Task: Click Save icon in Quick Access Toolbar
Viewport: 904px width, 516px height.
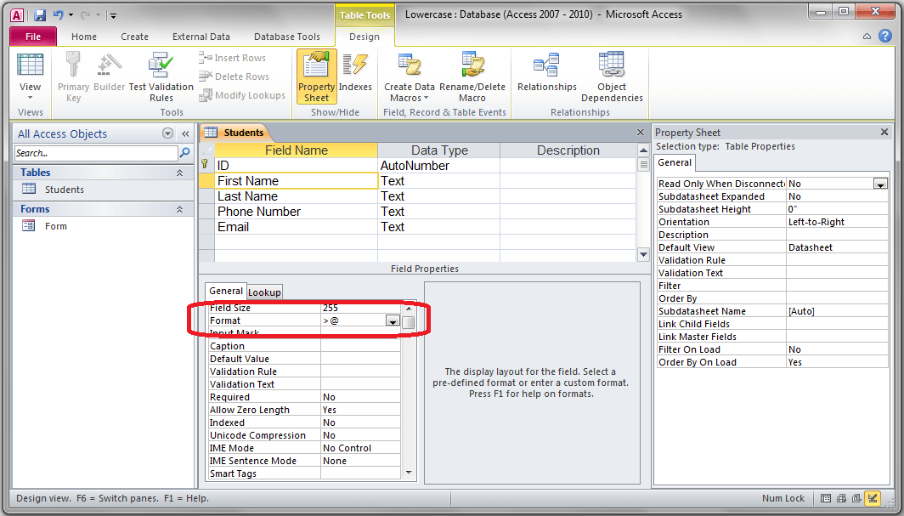Action: [39, 15]
